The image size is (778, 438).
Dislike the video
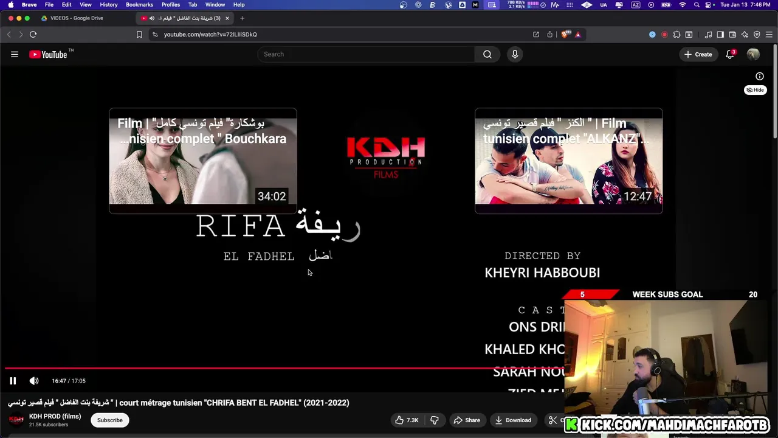pyautogui.click(x=435, y=420)
